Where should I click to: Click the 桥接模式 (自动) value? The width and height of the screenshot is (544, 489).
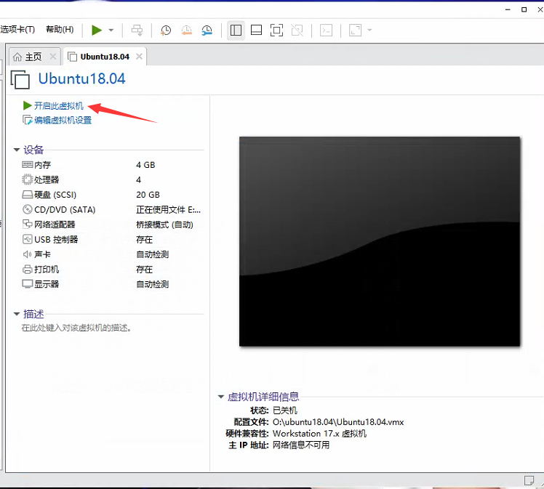pyautogui.click(x=165, y=225)
